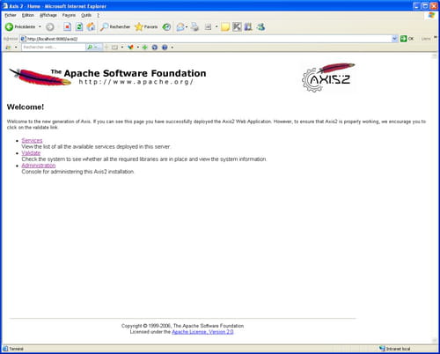Screen dimensions: 440x354
Task: Open the Edition menu
Action: pyautogui.click(x=28, y=15)
